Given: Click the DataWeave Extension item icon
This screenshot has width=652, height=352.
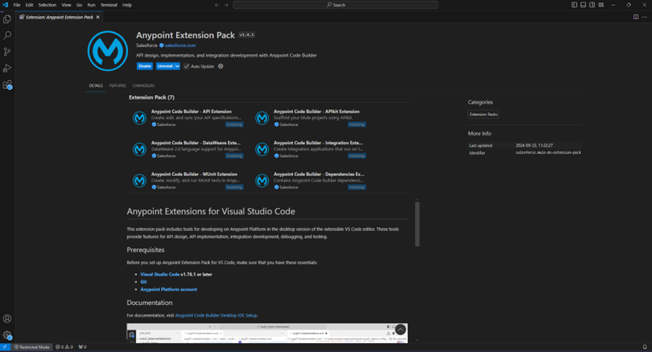Looking at the screenshot, I should click(x=139, y=149).
